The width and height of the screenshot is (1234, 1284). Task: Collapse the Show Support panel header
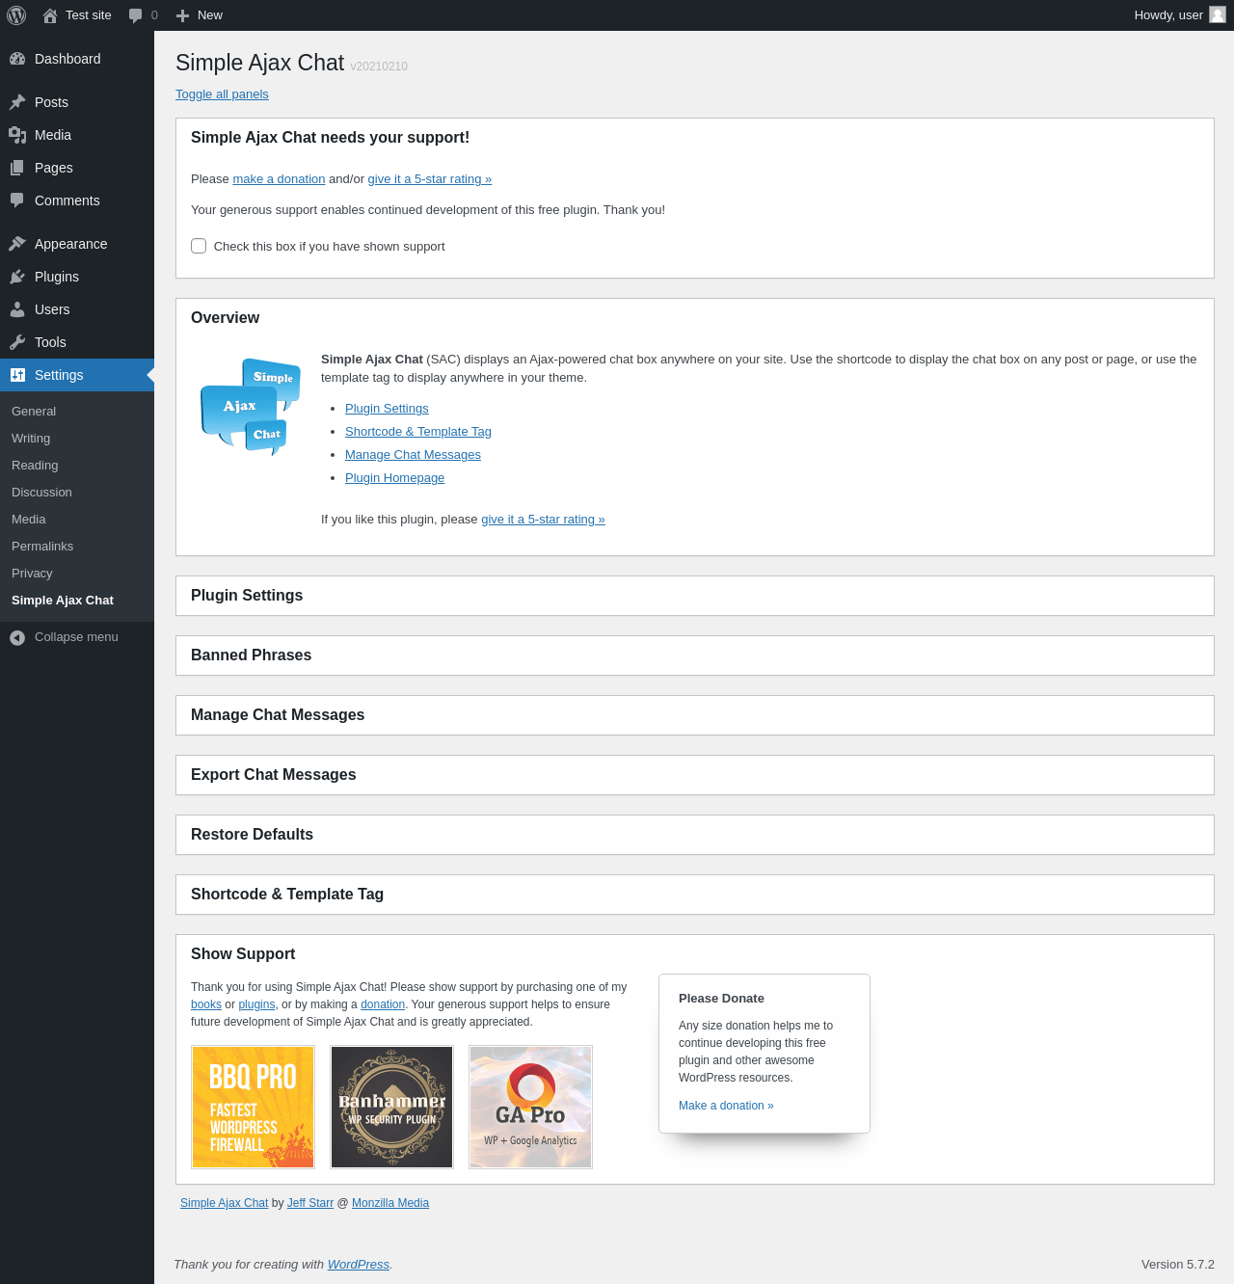[695, 954]
